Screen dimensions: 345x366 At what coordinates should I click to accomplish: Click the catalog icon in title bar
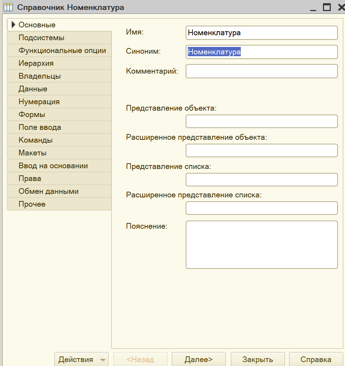tap(8, 7)
